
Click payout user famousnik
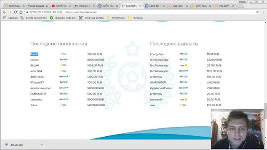click(x=156, y=100)
